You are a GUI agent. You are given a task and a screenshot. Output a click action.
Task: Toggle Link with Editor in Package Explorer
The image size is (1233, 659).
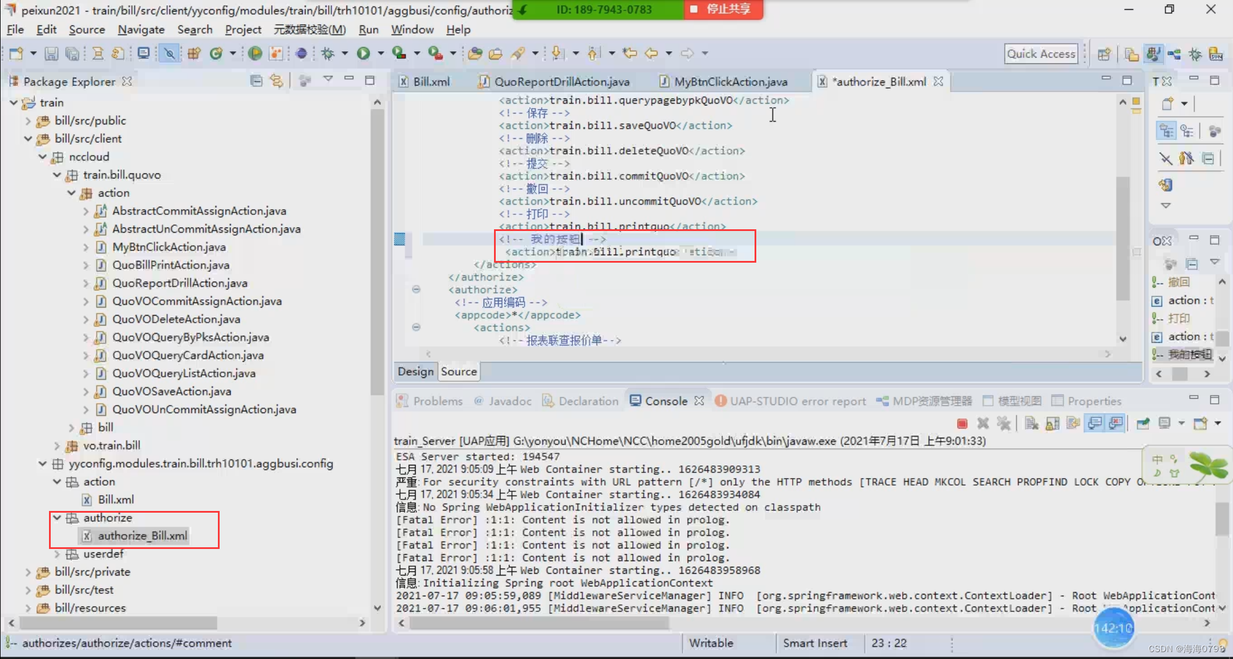pos(277,81)
